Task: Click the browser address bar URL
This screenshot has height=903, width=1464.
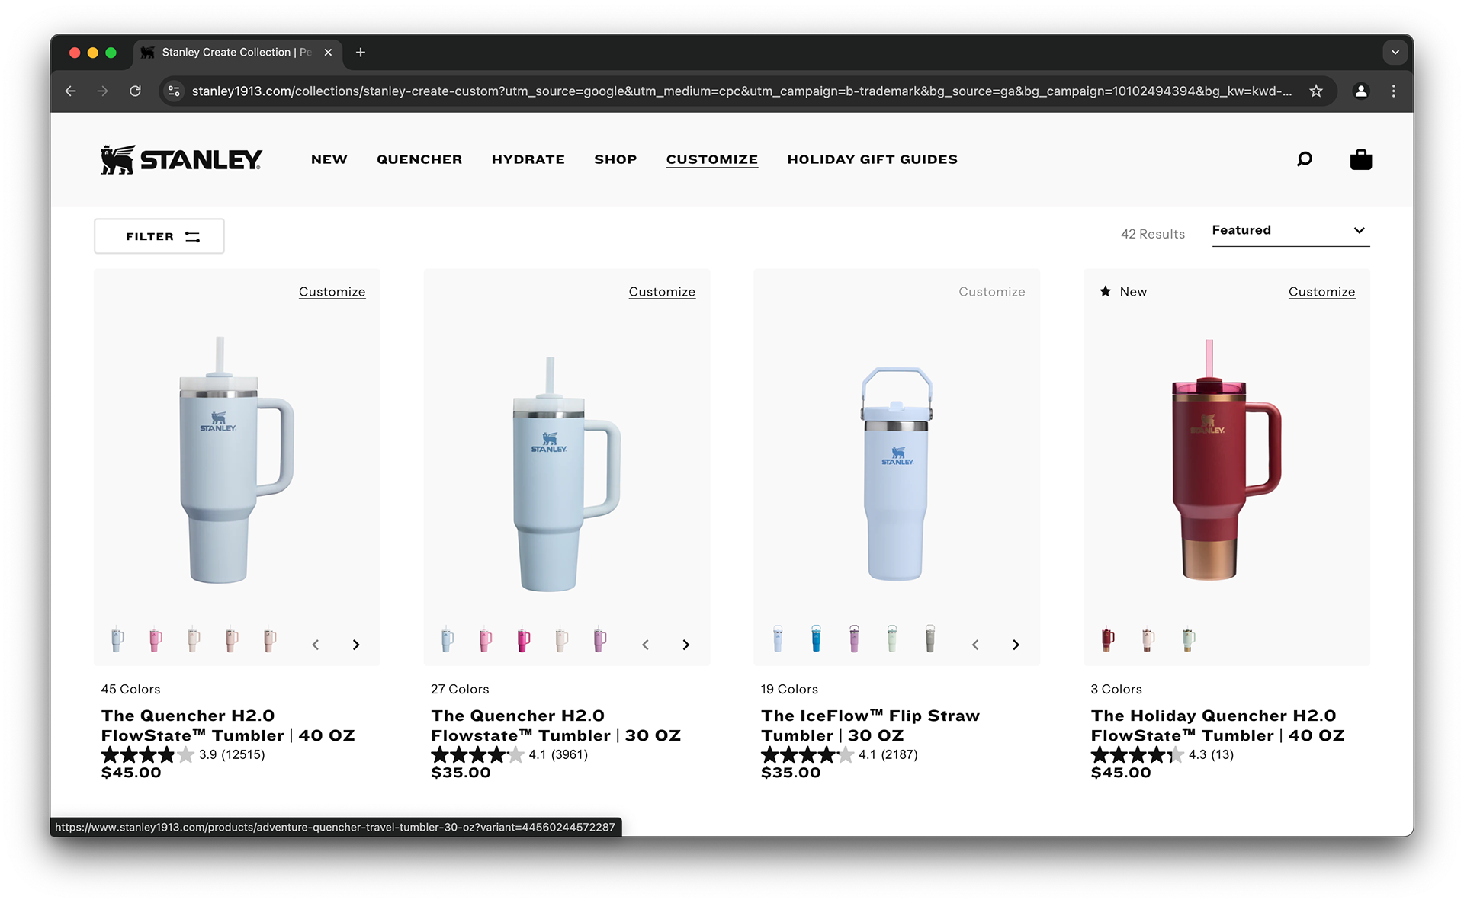Action: pos(741,91)
